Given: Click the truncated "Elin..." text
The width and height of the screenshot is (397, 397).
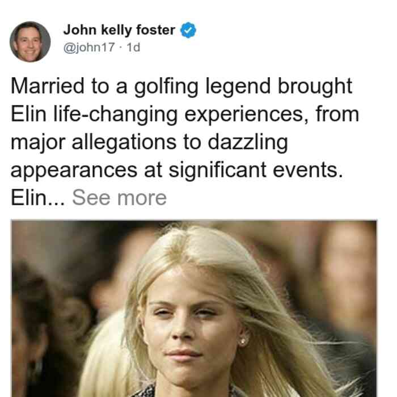Looking at the screenshot, I should pyautogui.click(x=38, y=197).
